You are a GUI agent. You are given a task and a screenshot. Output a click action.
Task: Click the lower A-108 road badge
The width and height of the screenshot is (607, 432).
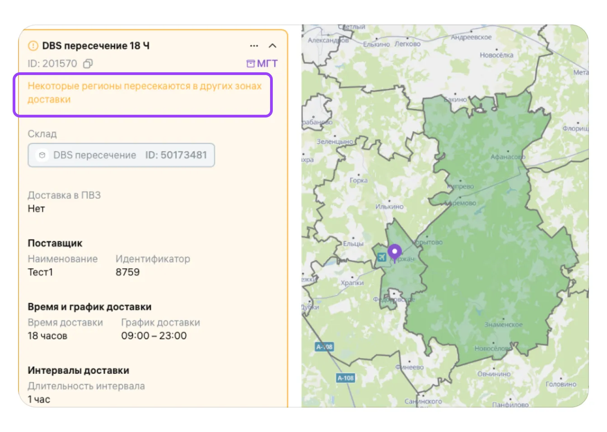click(346, 378)
